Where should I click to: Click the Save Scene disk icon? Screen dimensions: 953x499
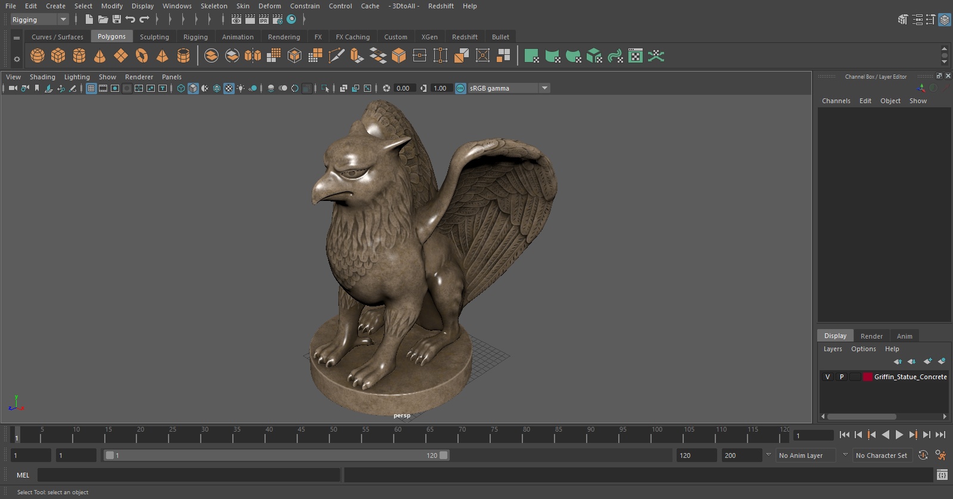[117, 20]
